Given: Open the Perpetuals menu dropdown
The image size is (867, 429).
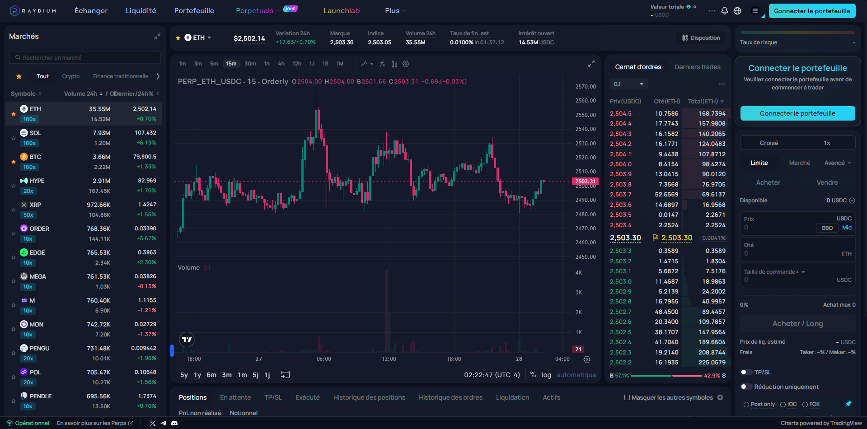Looking at the screenshot, I should (257, 11).
